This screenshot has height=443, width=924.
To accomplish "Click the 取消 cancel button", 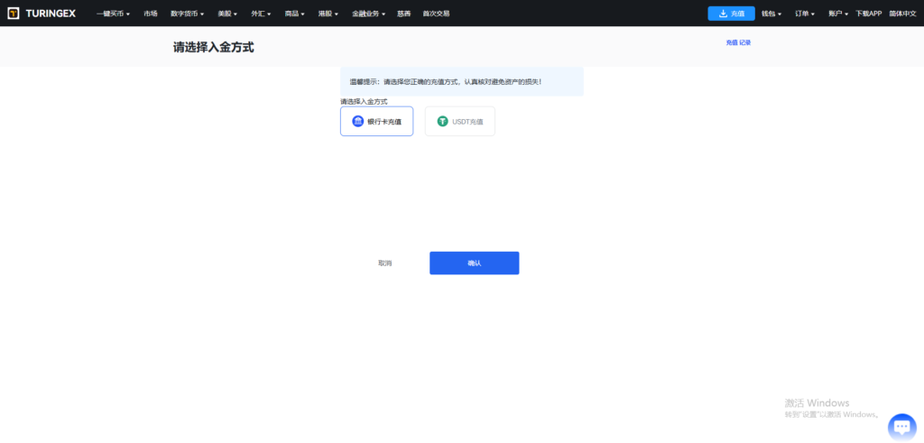I will coord(384,263).
